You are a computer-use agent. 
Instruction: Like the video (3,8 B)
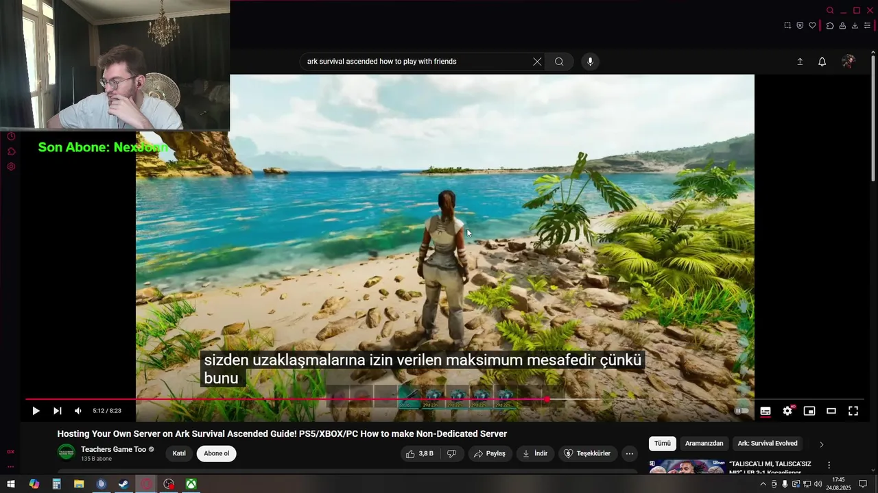[419, 453]
